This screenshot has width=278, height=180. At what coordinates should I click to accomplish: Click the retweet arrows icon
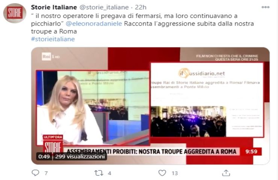pyautogui.click(x=98, y=173)
